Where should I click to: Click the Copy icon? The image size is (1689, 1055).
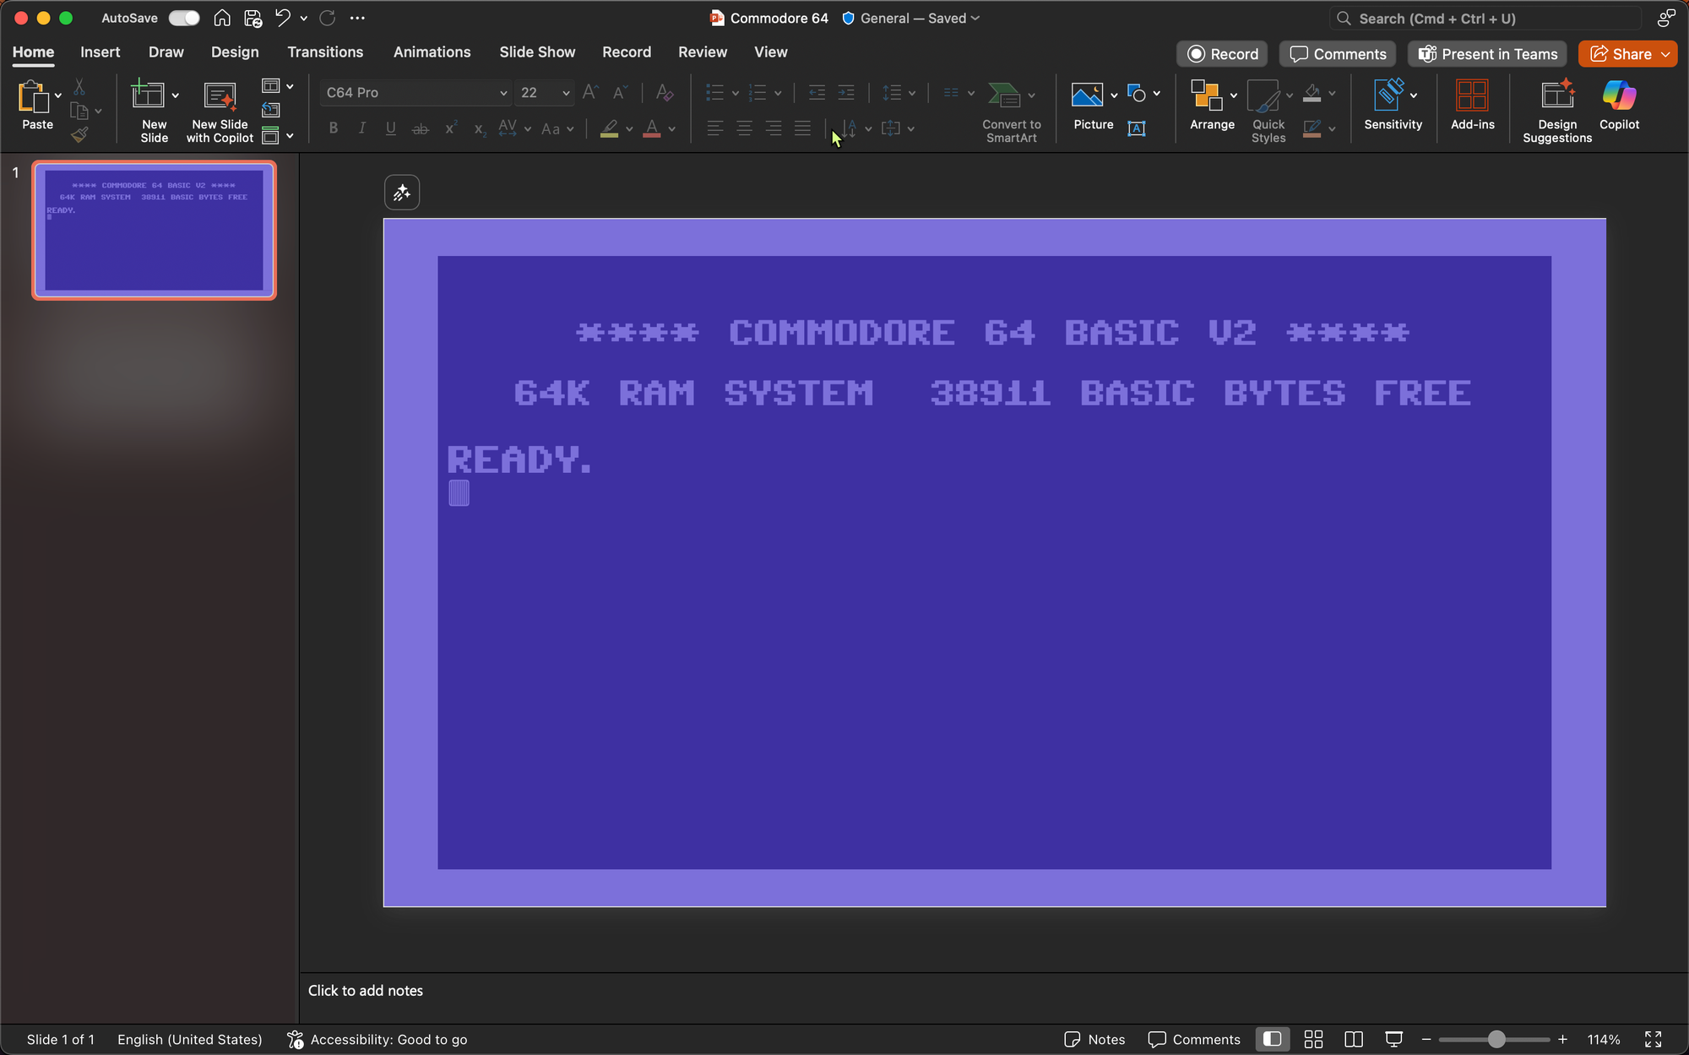pyautogui.click(x=79, y=111)
